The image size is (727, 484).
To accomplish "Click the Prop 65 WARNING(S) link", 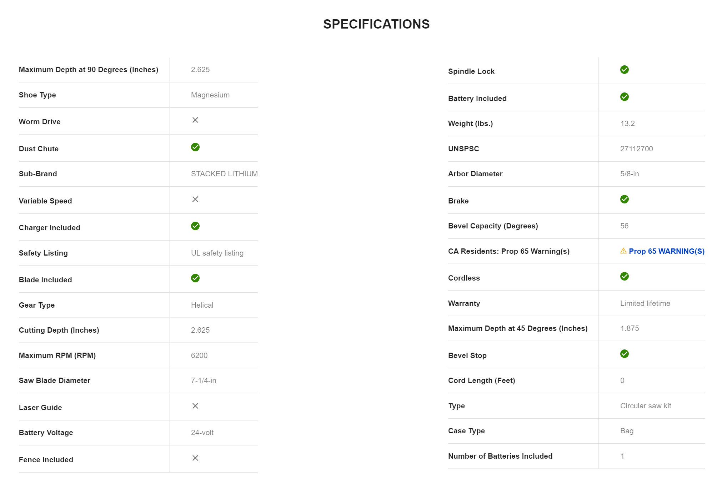I will 666,251.
